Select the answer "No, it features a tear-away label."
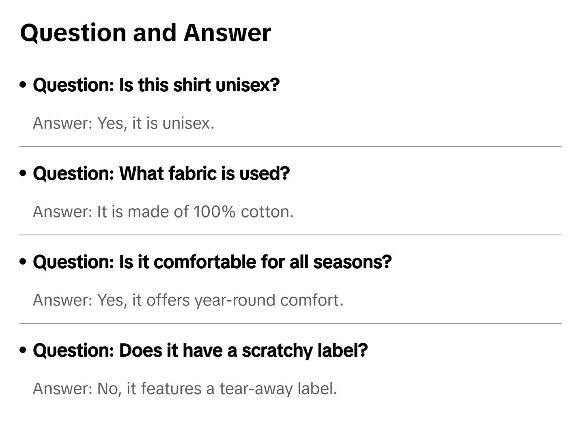 pos(185,389)
